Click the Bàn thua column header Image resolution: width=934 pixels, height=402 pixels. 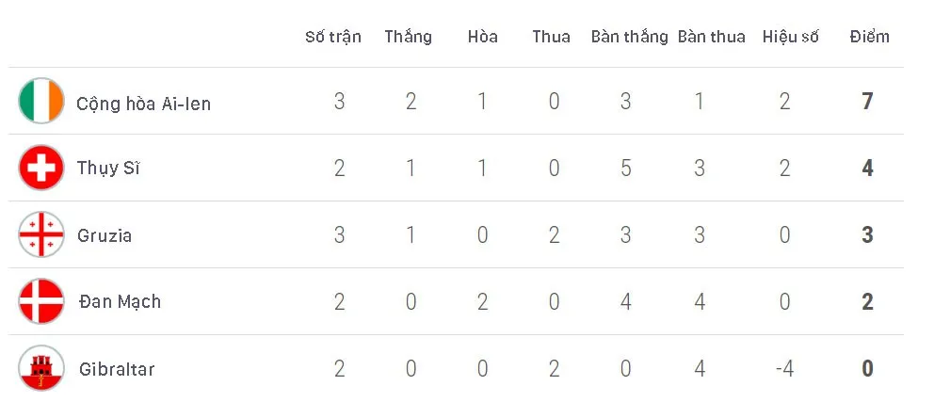[x=711, y=37]
